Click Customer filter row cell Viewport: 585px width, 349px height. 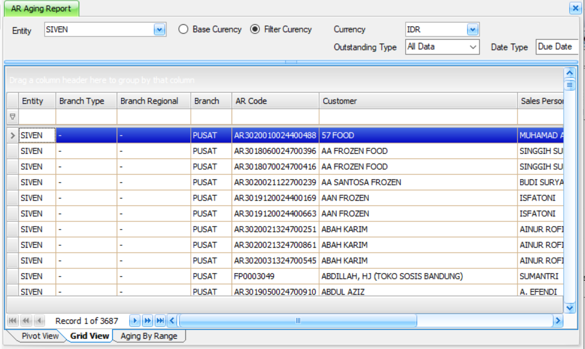coord(418,117)
